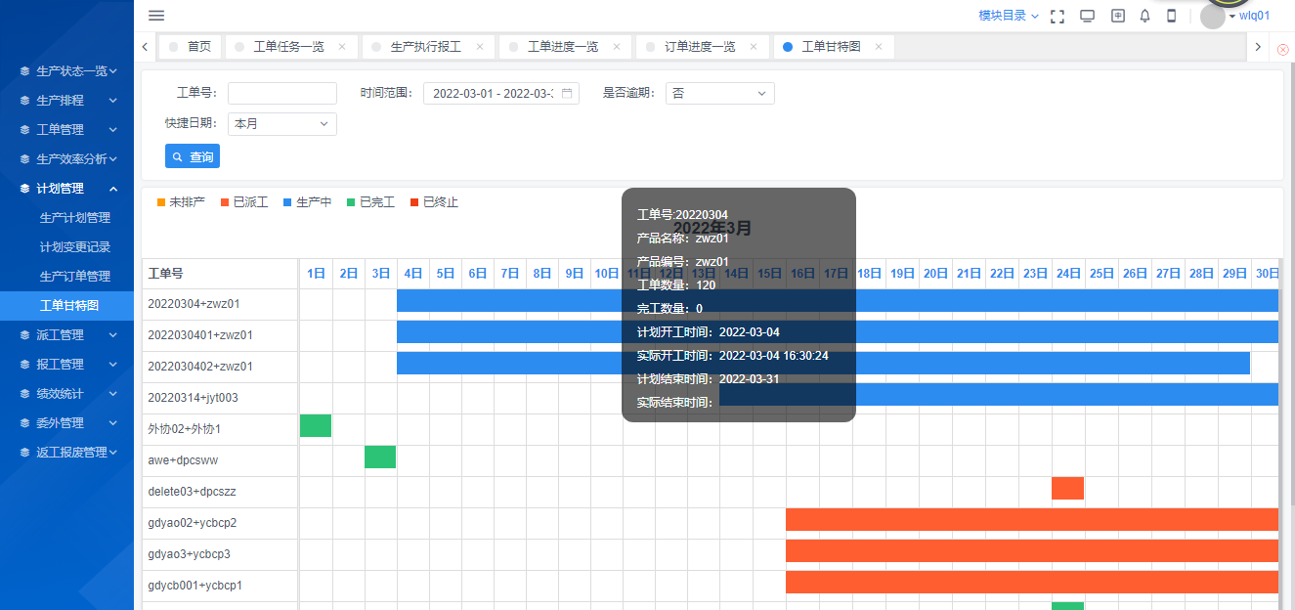Expand the 返工报废管理 sidebar menu
The image size is (1295, 610).
(66, 453)
